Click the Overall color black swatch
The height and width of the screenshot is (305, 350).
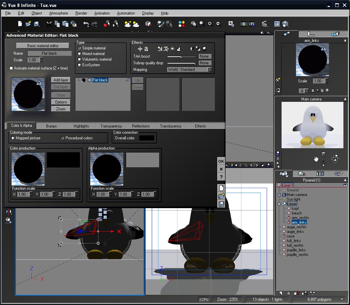coord(147,138)
